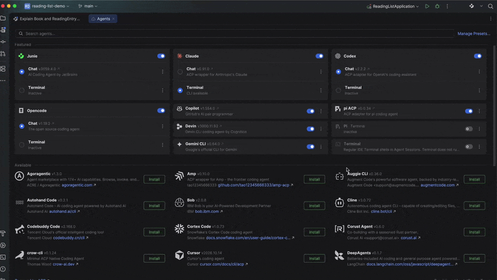Install the Cursor agent
The height and width of the screenshot is (280, 497).
314,258
